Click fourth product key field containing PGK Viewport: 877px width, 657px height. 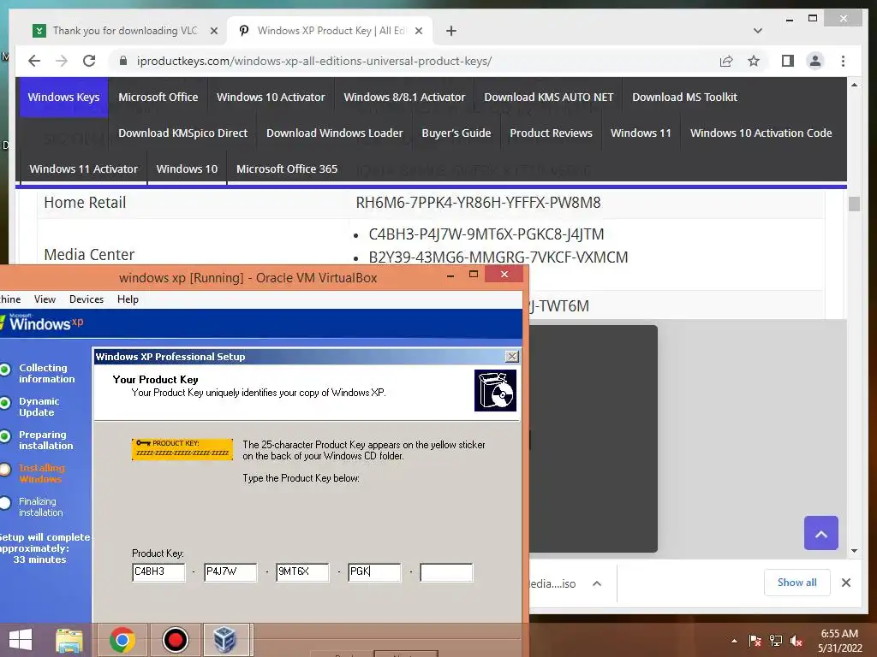pyautogui.click(x=374, y=572)
